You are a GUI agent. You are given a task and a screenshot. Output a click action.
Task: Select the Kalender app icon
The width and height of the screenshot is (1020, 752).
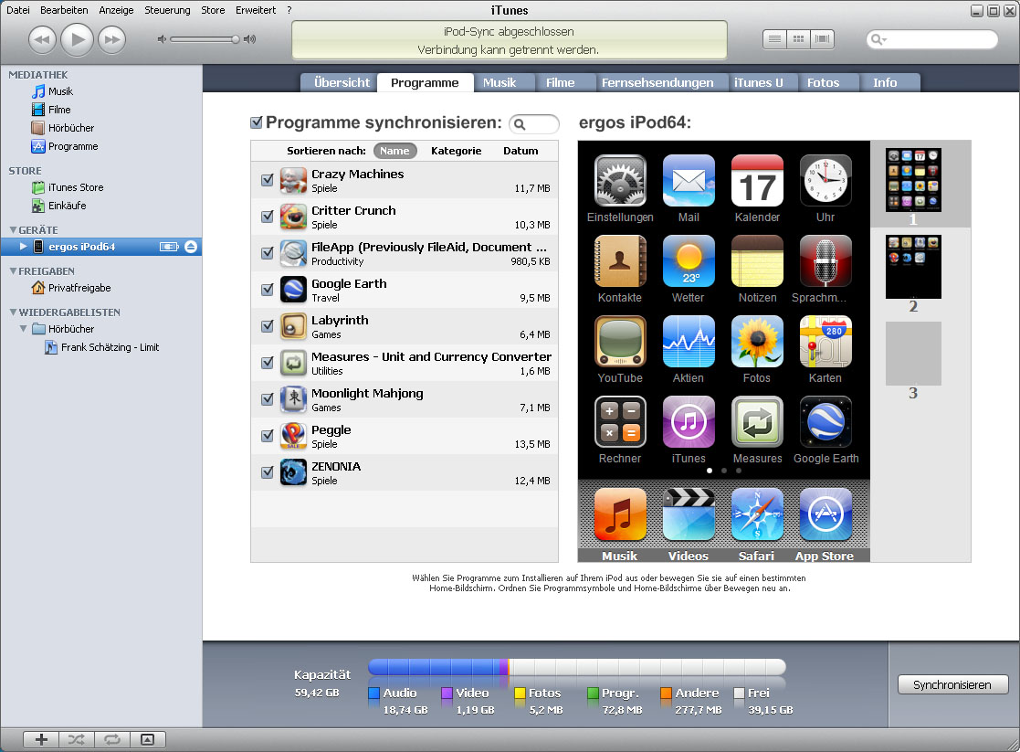757,180
